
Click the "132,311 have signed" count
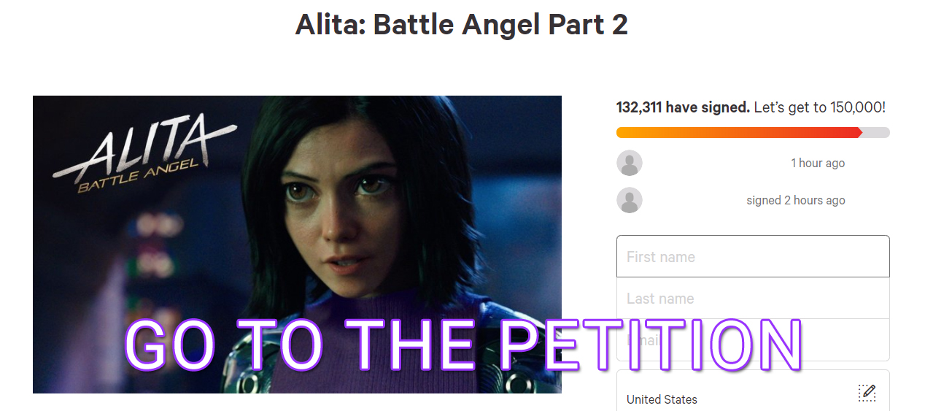coord(683,107)
